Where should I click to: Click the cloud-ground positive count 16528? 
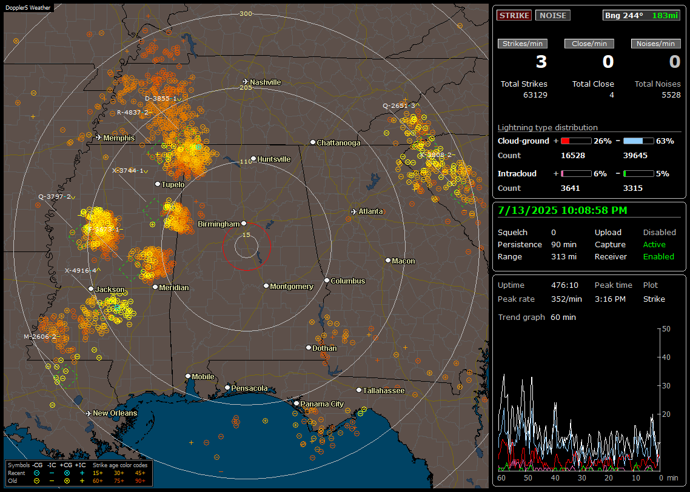point(573,155)
